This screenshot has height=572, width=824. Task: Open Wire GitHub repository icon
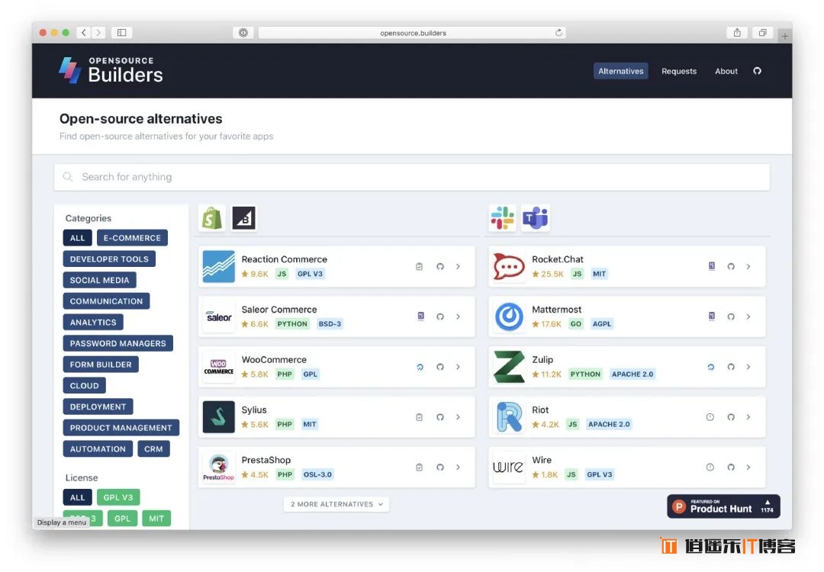point(730,468)
